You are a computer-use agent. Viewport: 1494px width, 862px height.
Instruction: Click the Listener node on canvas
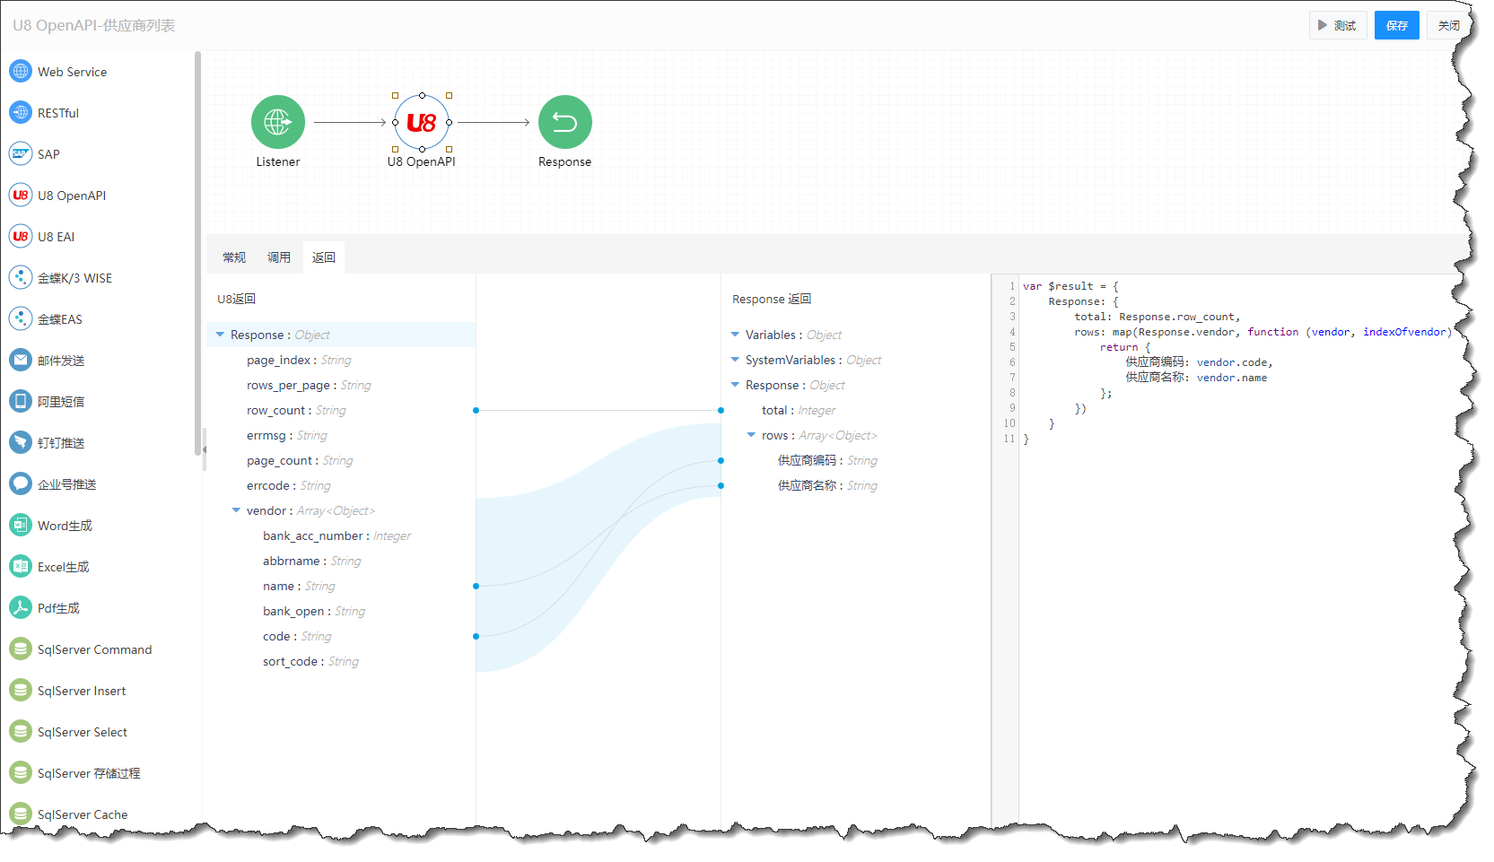[278, 122]
